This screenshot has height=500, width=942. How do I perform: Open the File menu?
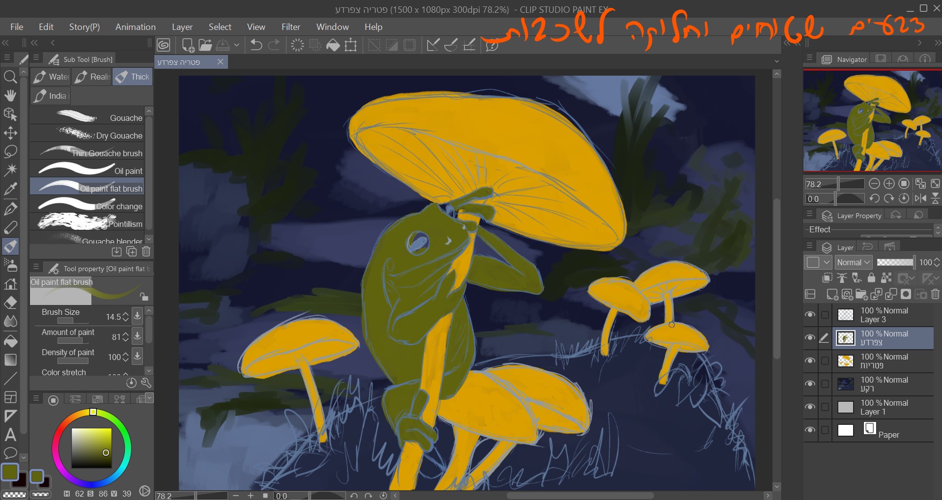click(17, 27)
